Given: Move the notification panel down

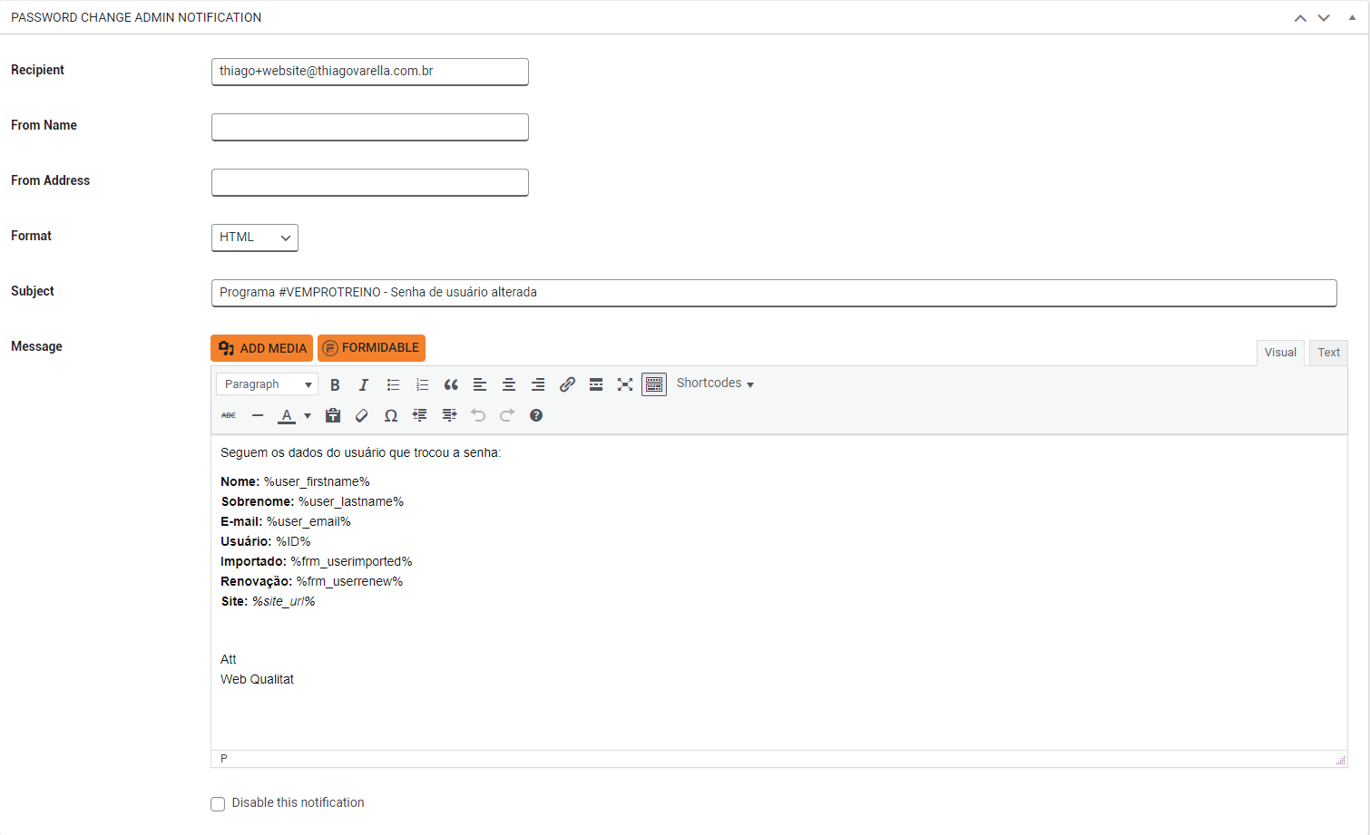Looking at the screenshot, I should 1324,18.
